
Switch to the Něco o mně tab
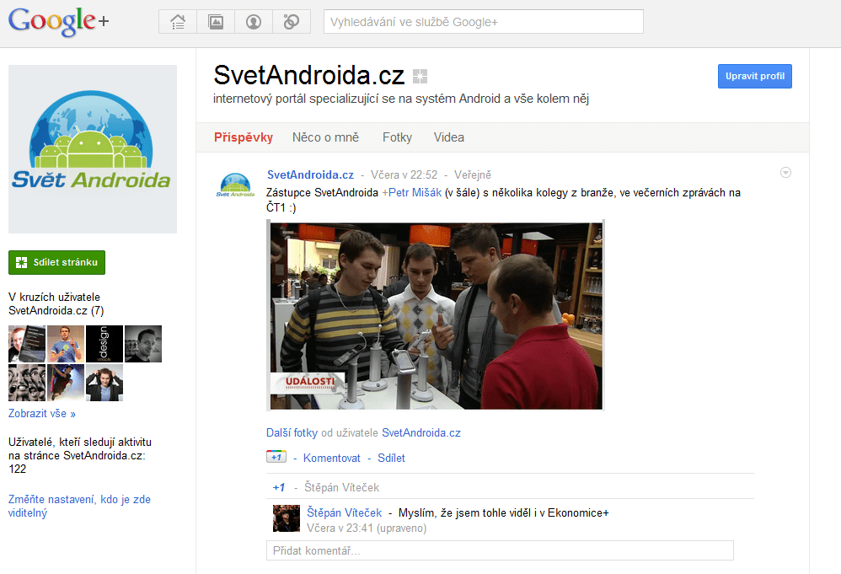[x=325, y=137]
